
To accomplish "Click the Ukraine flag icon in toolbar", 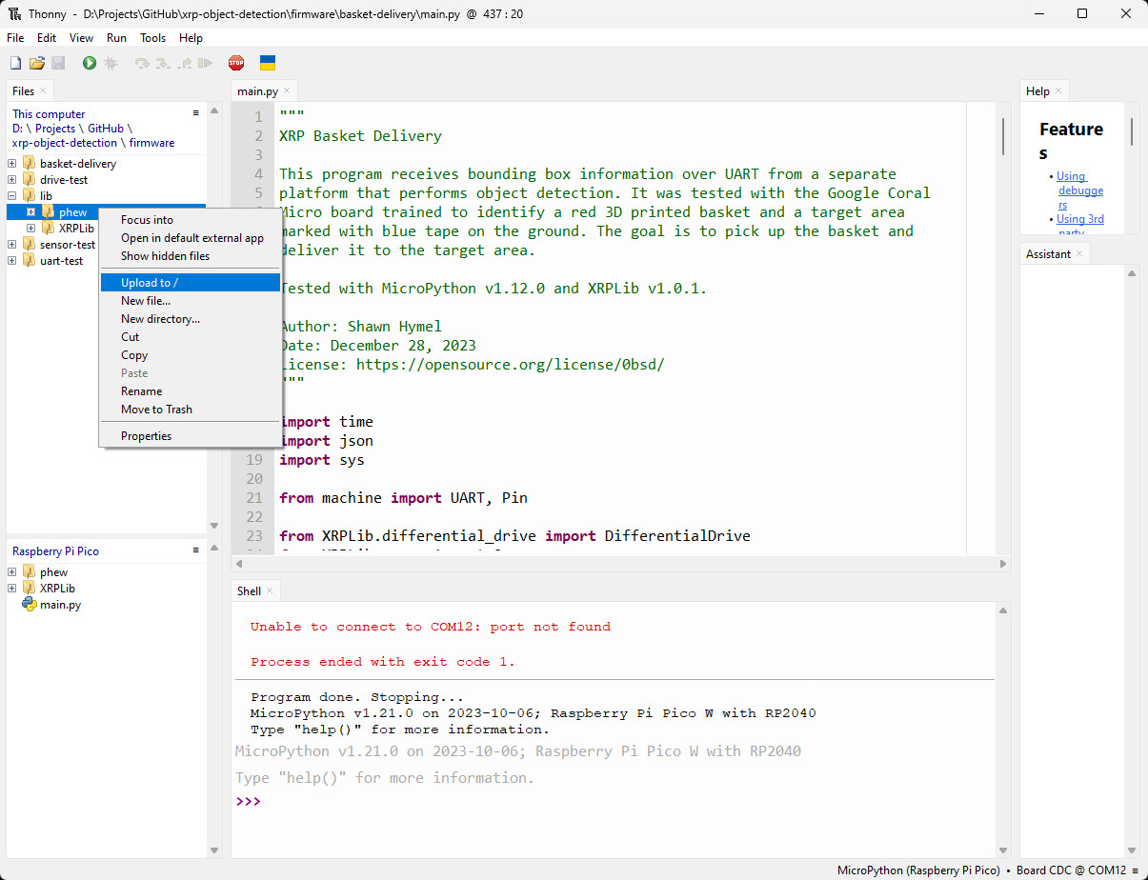I will point(268,63).
